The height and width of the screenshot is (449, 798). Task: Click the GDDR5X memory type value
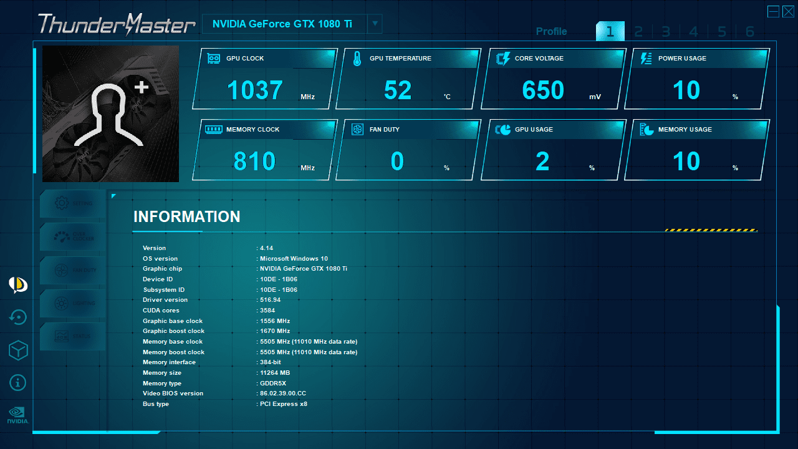pyautogui.click(x=273, y=384)
